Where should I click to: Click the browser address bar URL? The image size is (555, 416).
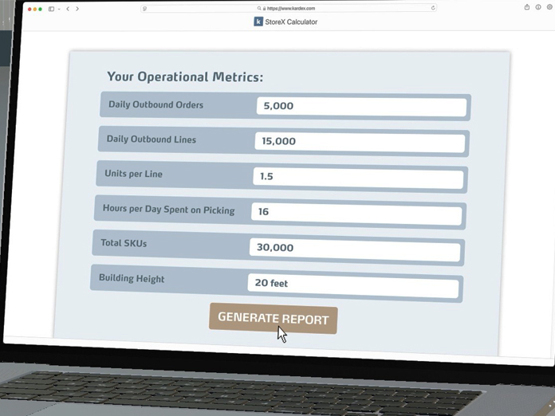[291, 8]
